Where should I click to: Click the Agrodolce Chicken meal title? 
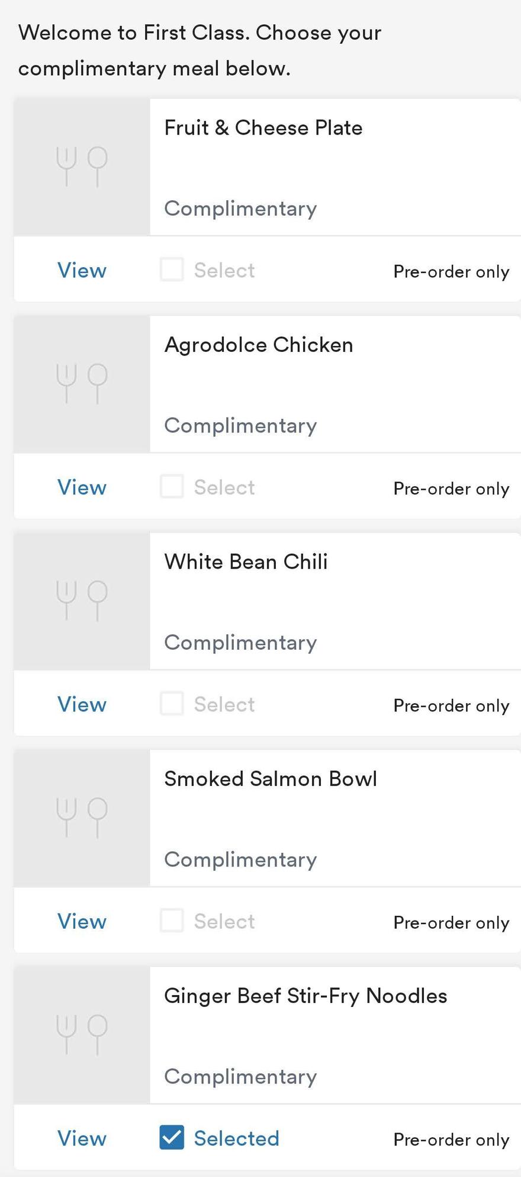[x=259, y=345]
